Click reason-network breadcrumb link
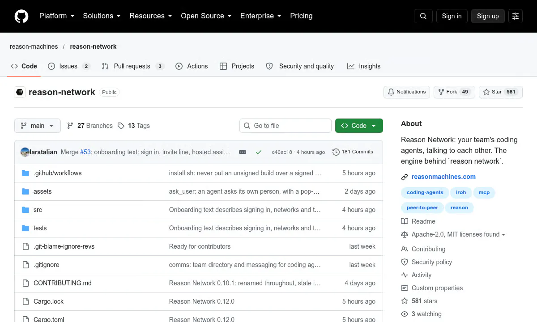 pyautogui.click(x=93, y=47)
